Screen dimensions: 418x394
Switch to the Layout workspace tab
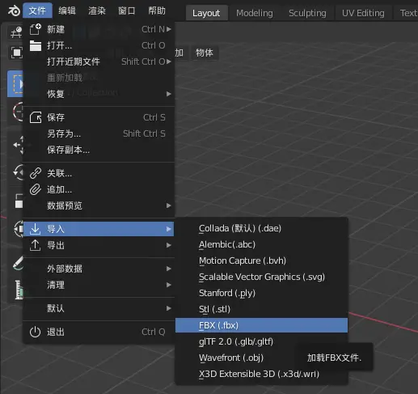click(206, 13)
